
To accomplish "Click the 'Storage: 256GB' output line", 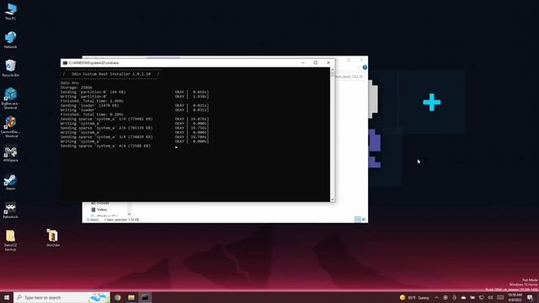I will coord(77,88).
